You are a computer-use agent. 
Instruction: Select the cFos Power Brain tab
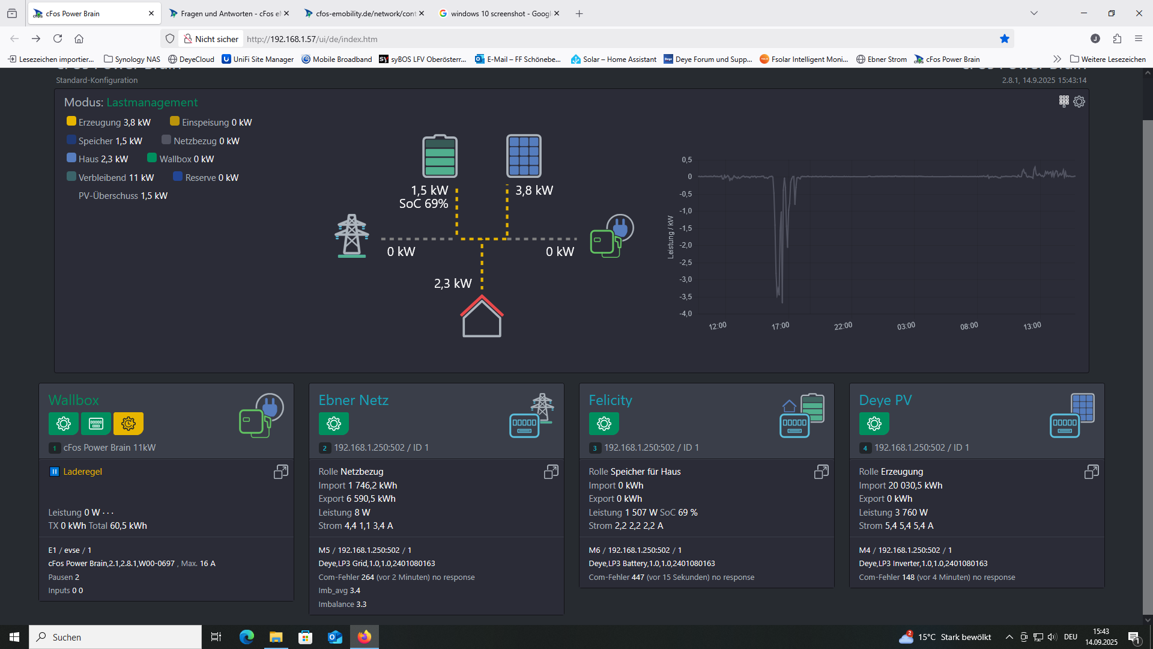[x=94, y=13]
